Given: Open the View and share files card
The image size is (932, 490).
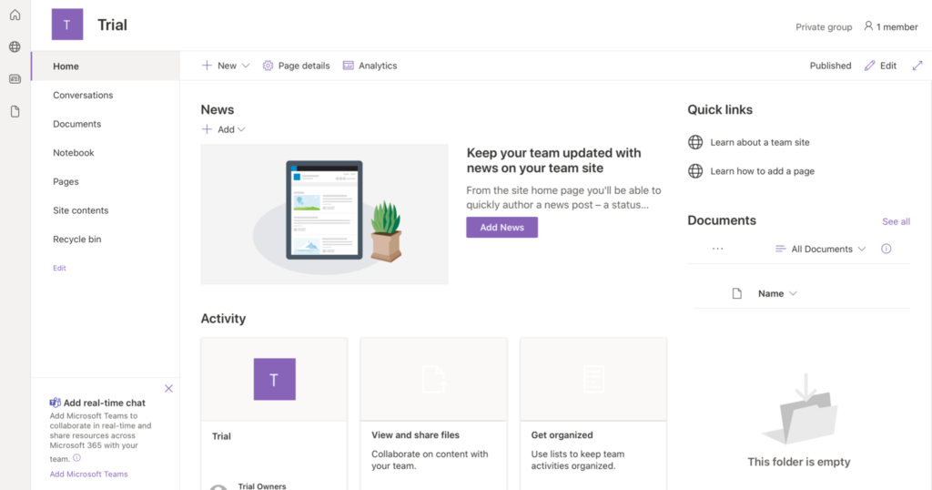Looking at the screenshot, I should 434,413.
